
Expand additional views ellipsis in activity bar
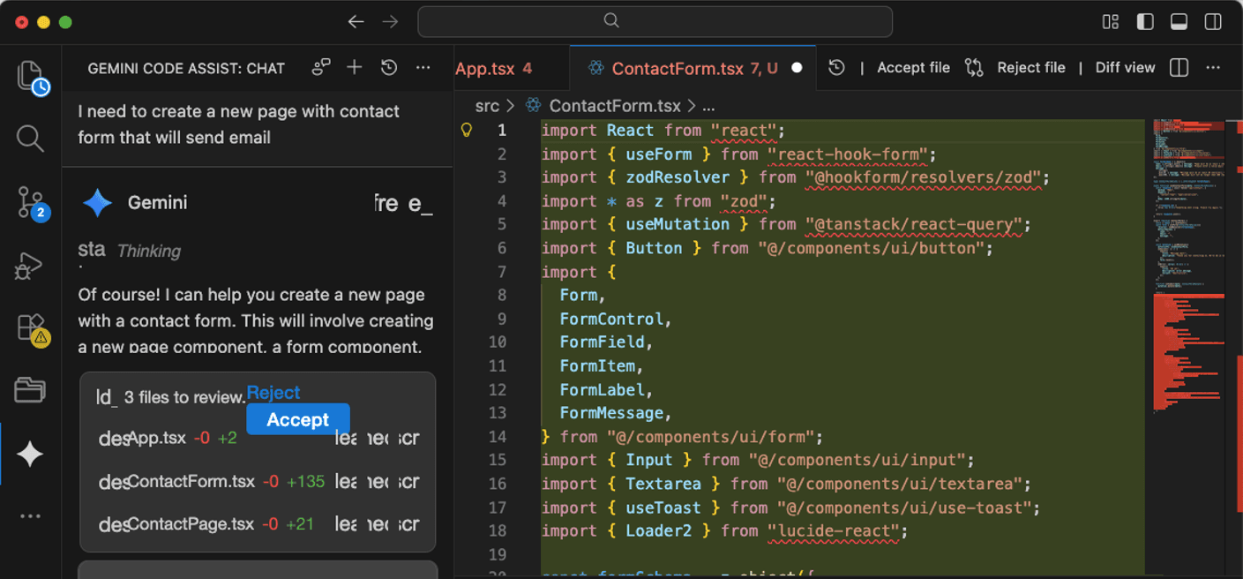click(30, 516)
